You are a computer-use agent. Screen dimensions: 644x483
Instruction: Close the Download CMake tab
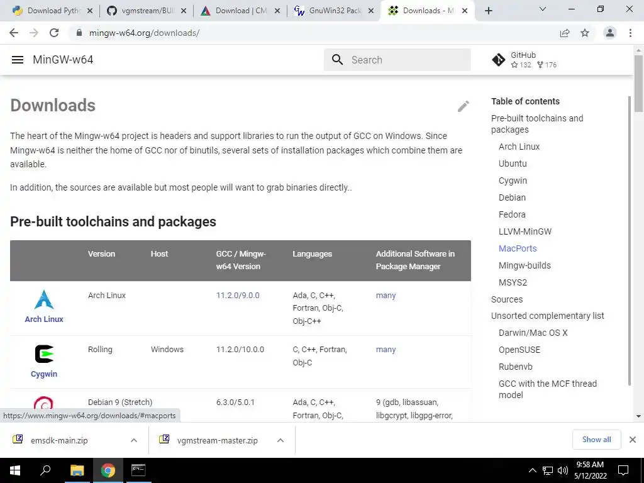[277, 11]
